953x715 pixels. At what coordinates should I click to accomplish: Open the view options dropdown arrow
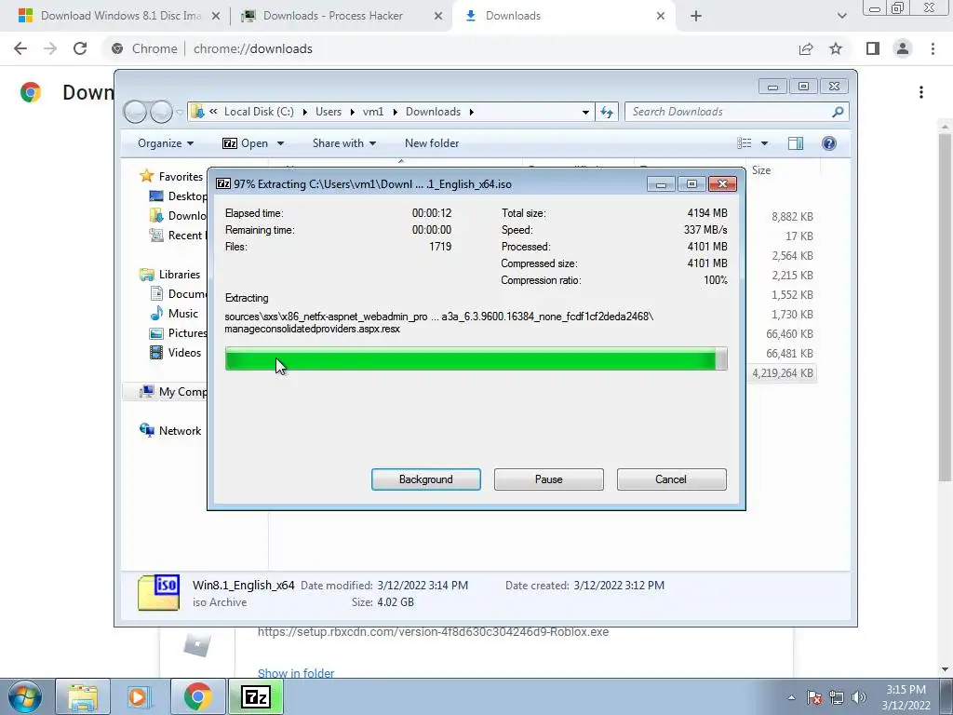[764, 143]
